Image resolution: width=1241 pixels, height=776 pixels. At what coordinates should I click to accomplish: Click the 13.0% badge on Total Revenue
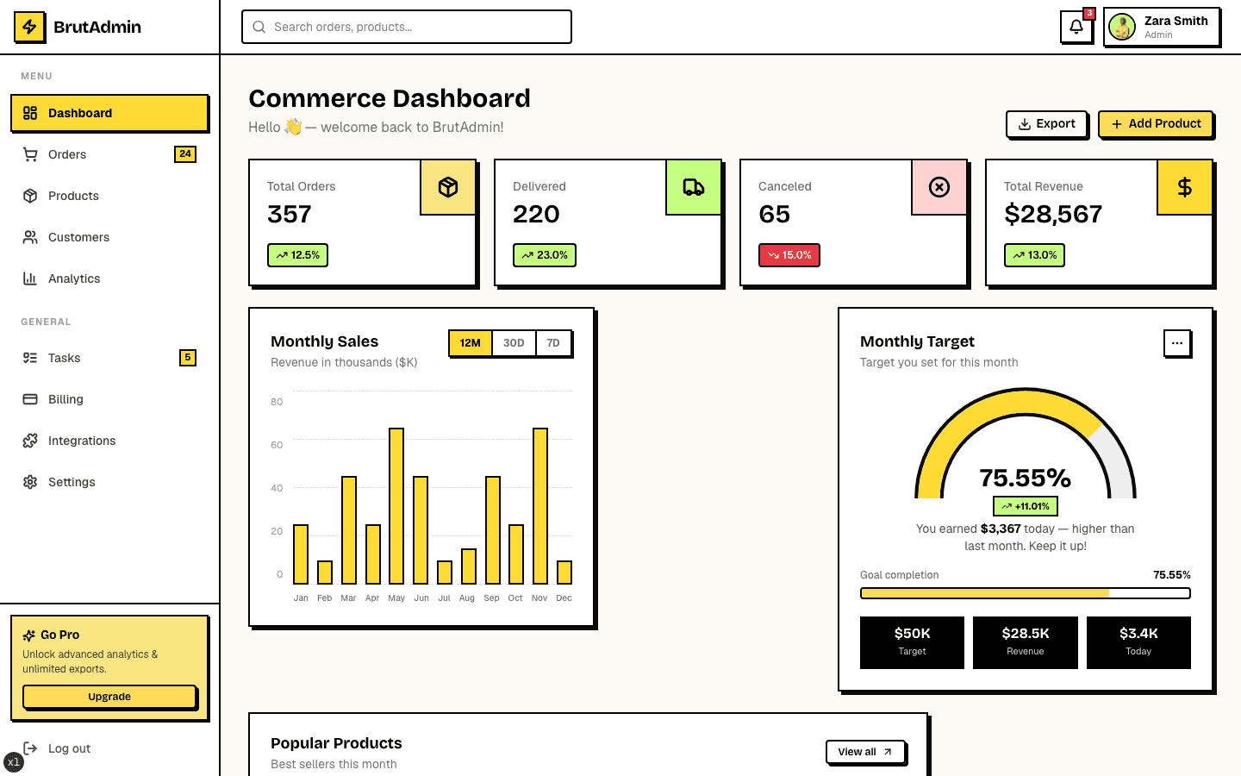[x=1034, y=255]
